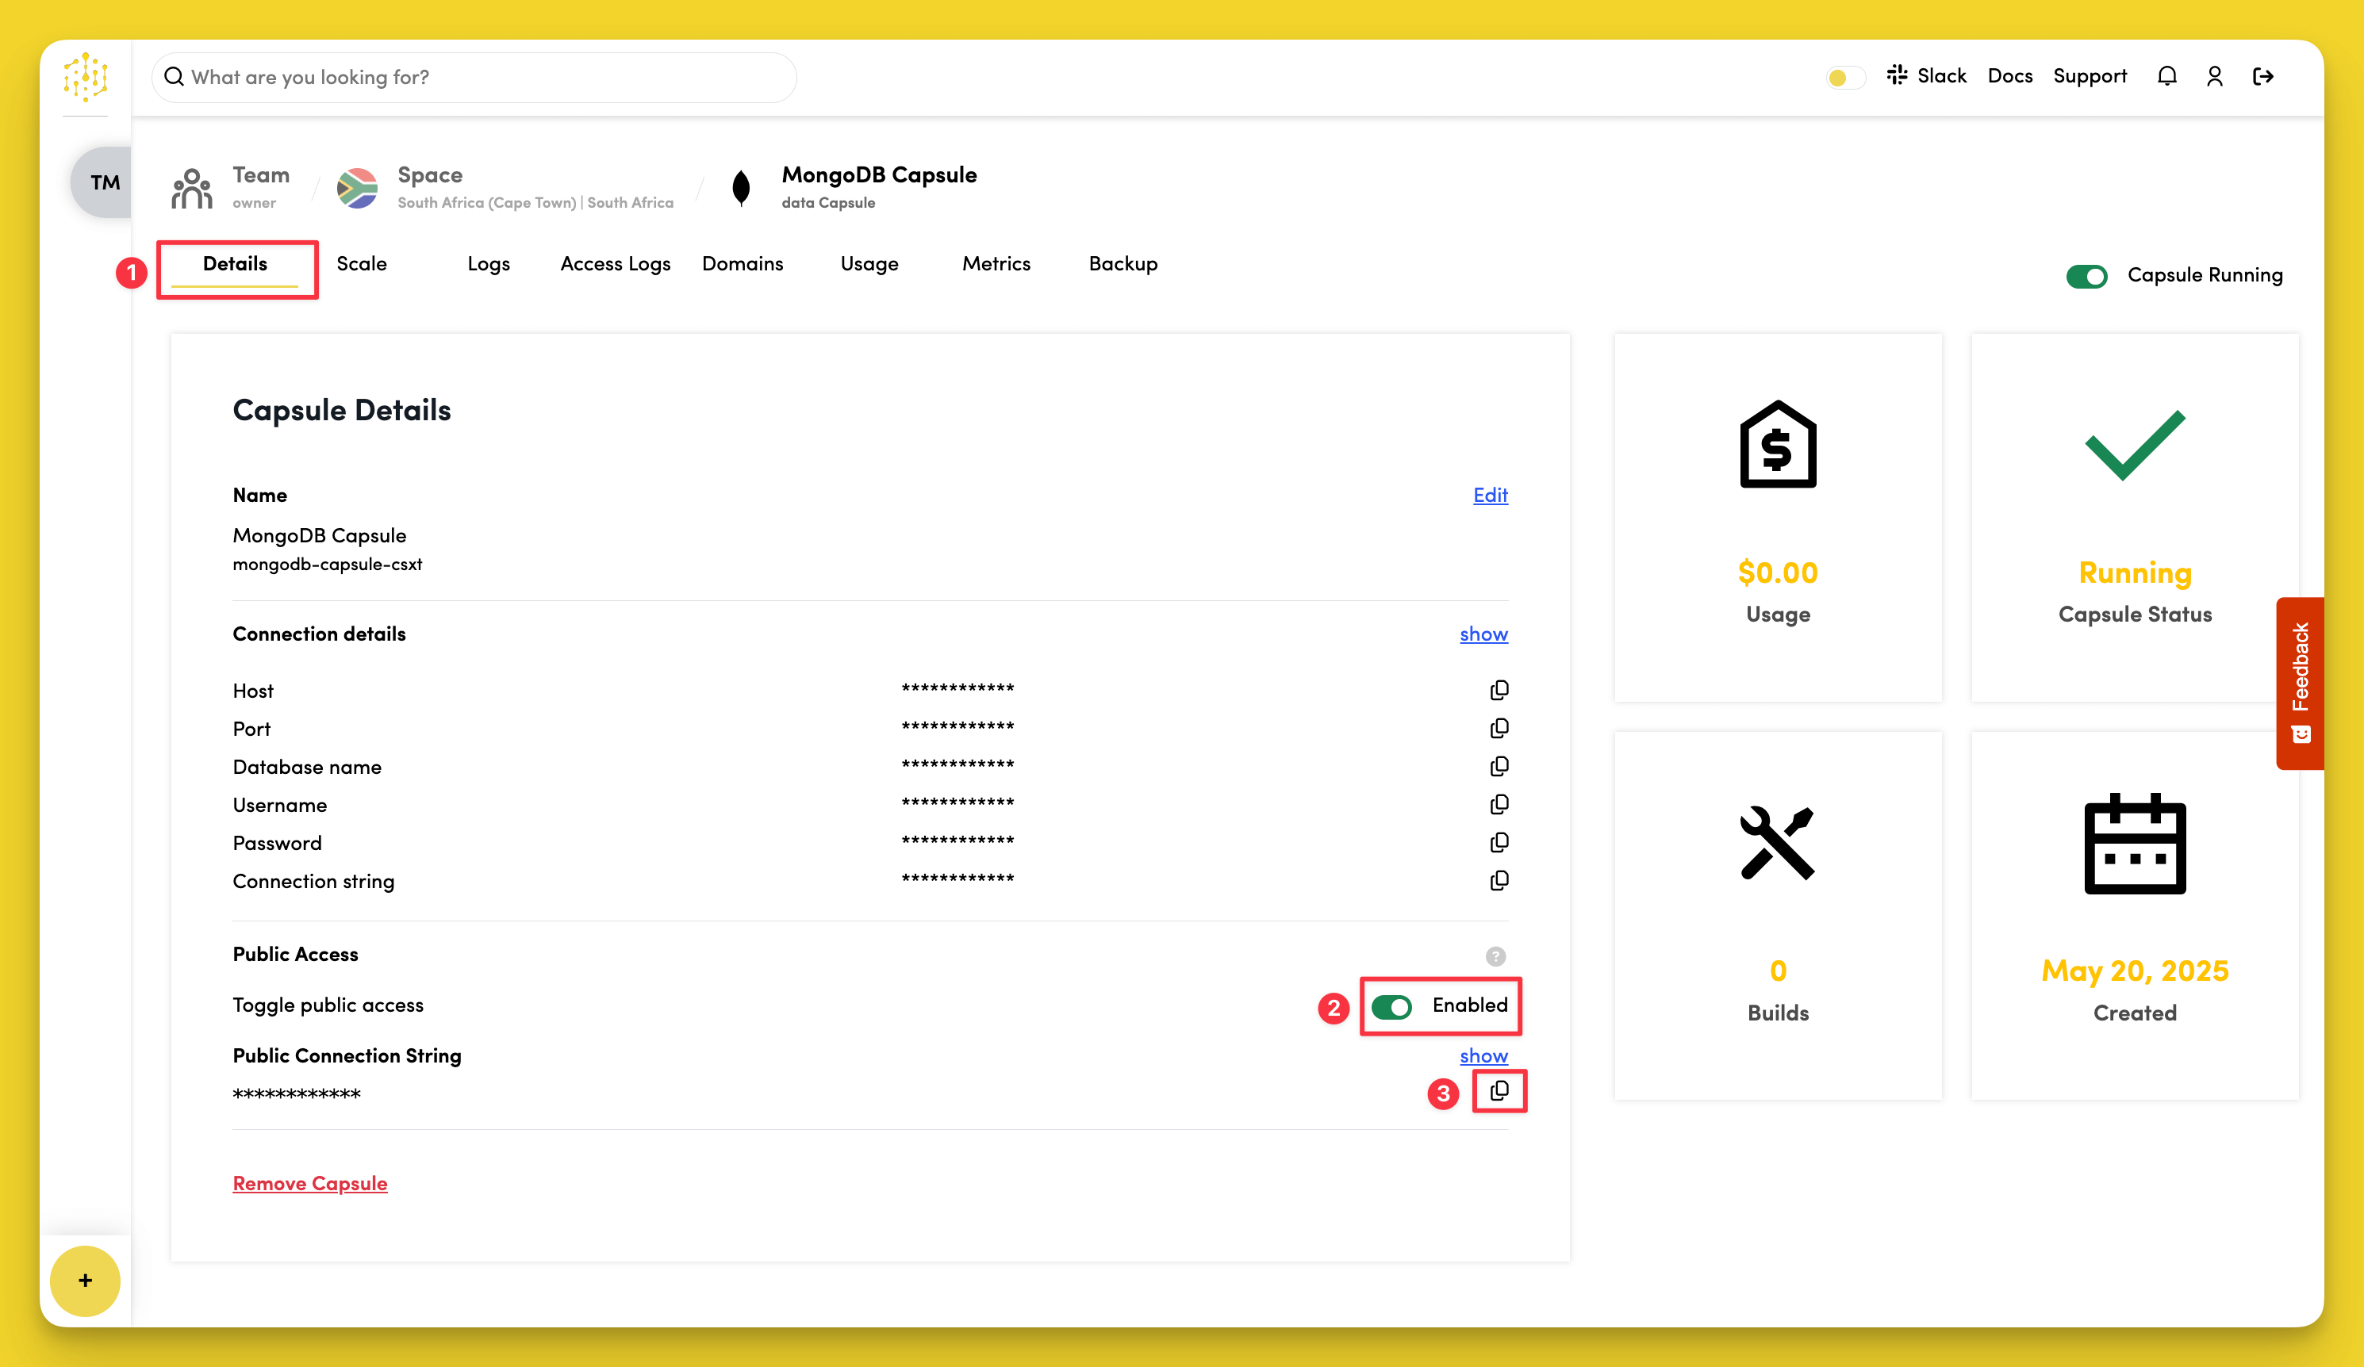Open the Metrics tab
This screenshot has width=2364, height=1367.
click(x=996, y=263)
